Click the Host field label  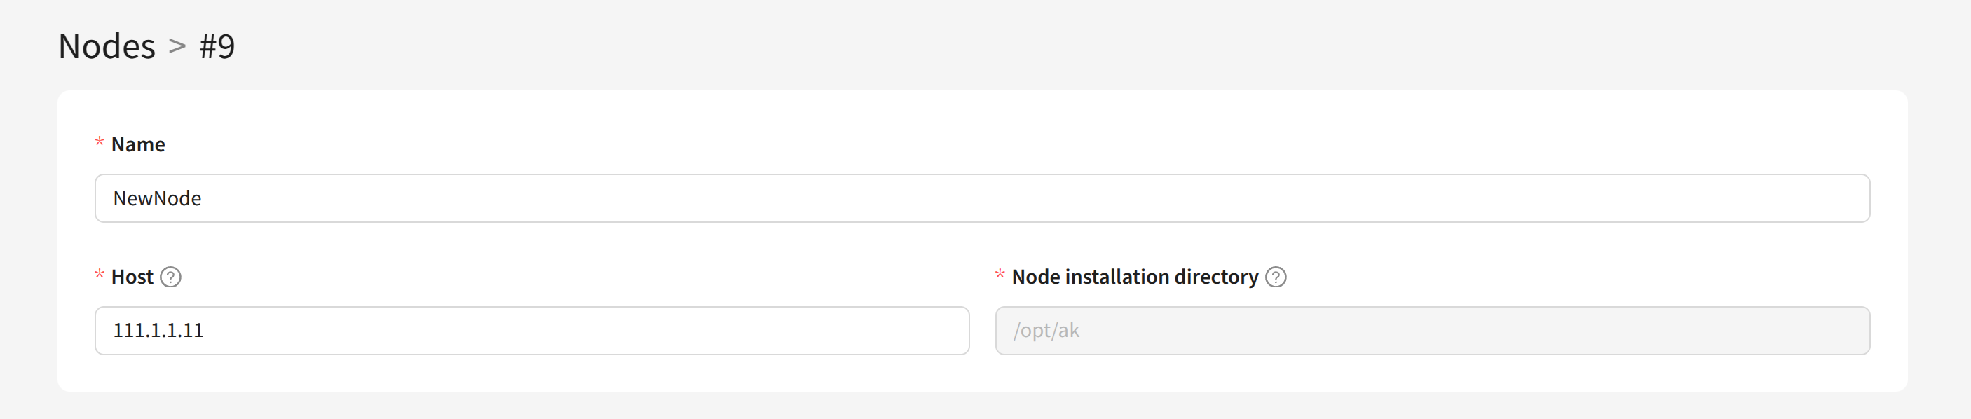[132, 277]
